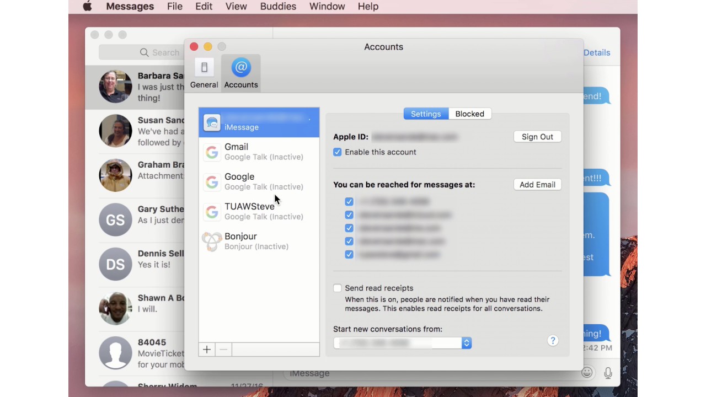The image size is (706, 397).
Task: Uncheck the fourth reachable address checkbox
Action: 349,242
